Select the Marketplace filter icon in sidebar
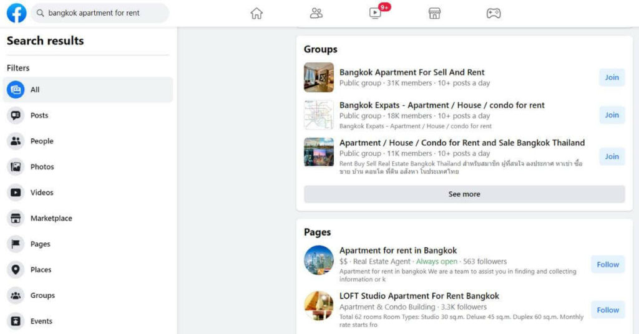Viewport: 639px width, 334px height. [x=16, y=219]
